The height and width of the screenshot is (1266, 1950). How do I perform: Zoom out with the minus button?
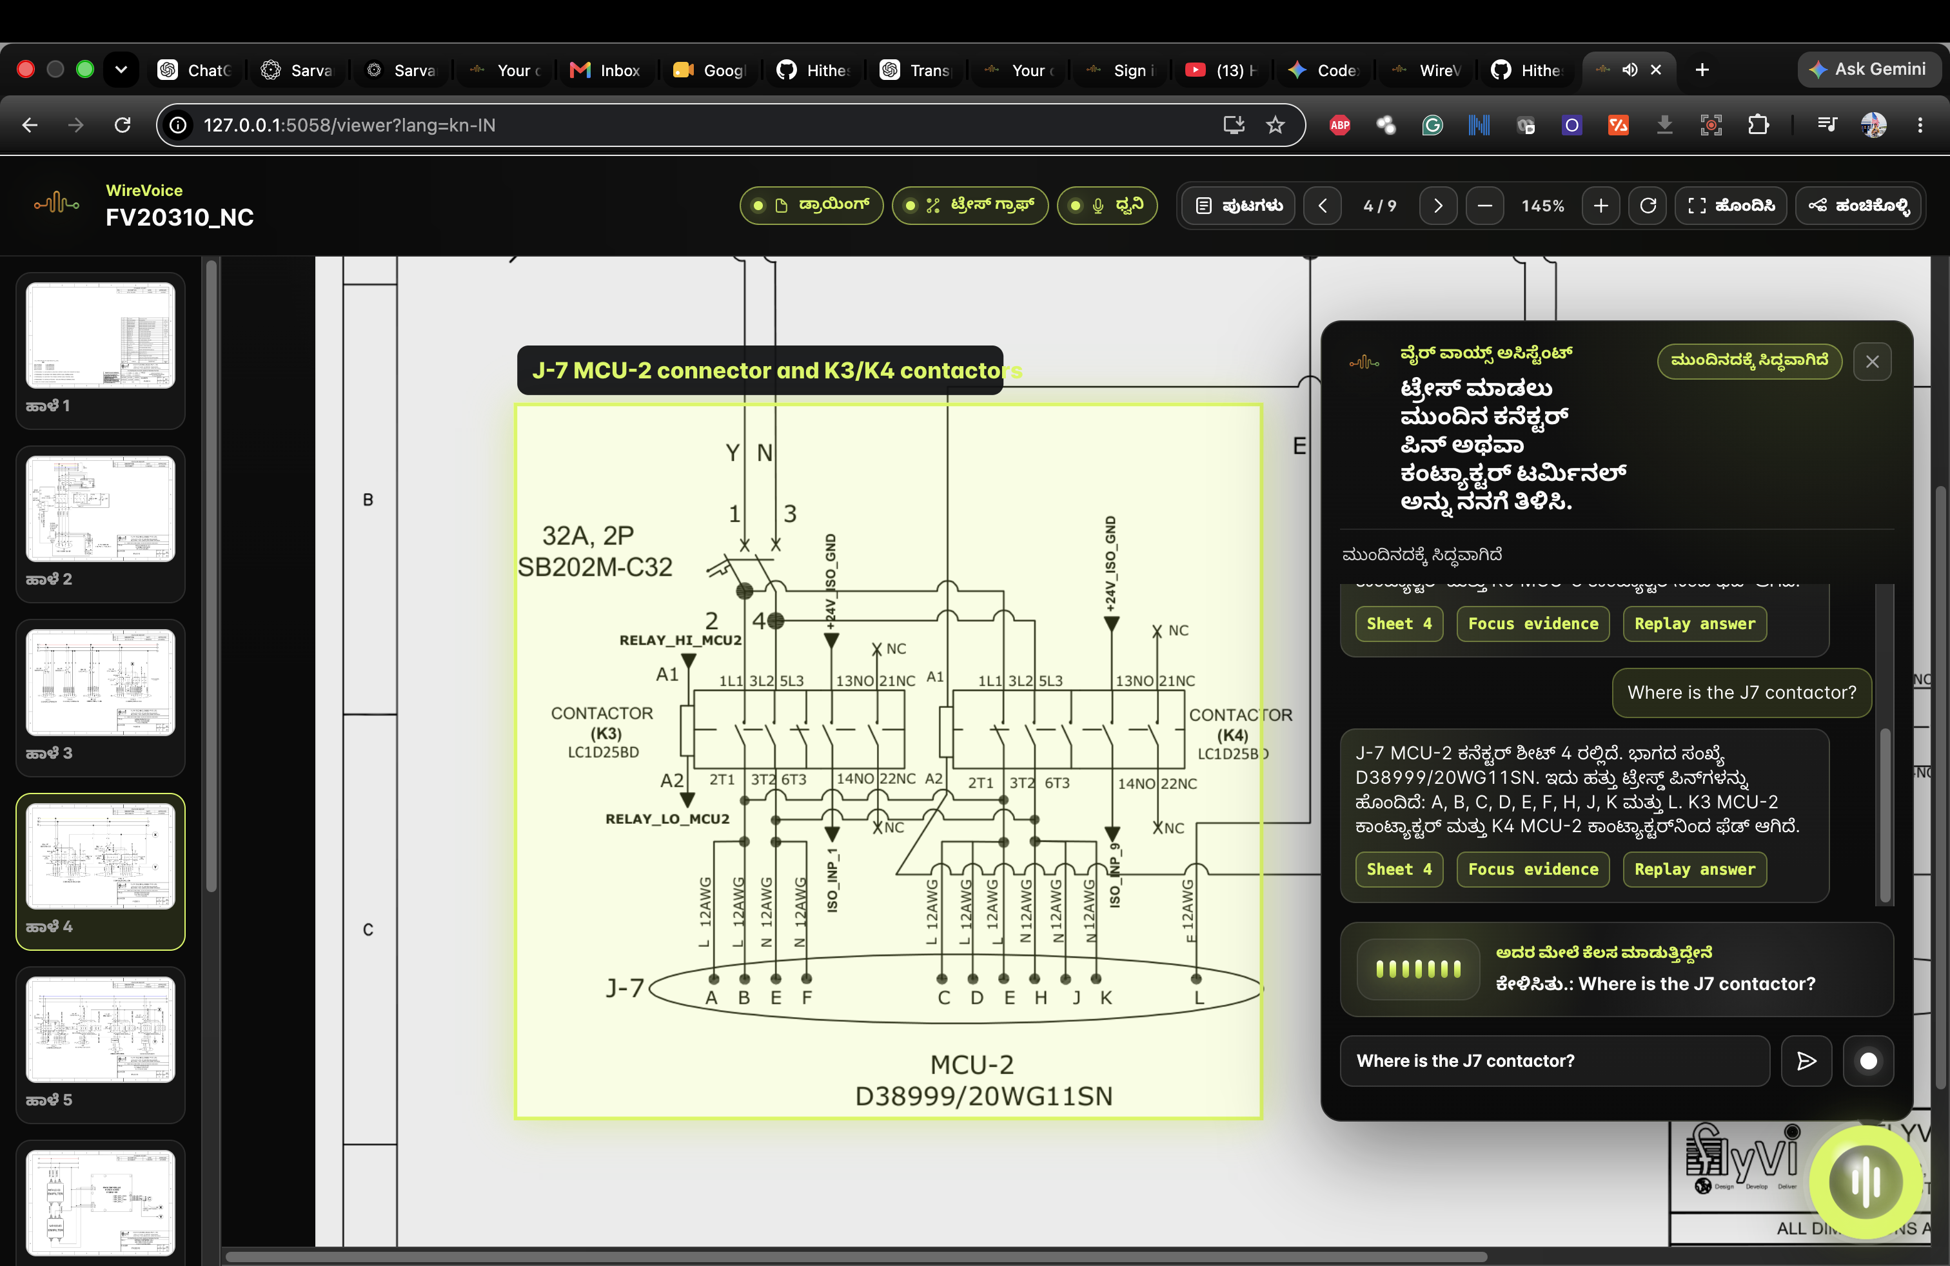pyautogui.click(x=1484, y=206)
